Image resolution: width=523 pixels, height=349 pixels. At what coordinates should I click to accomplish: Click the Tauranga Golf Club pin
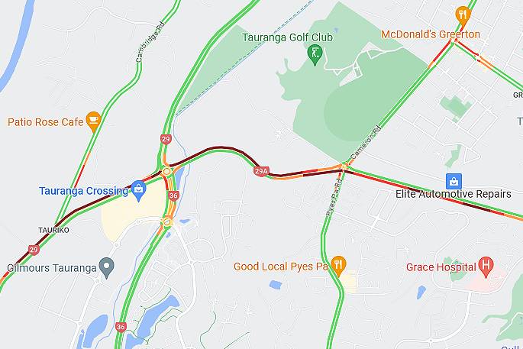pyautogui.click(x=315, y=55)
